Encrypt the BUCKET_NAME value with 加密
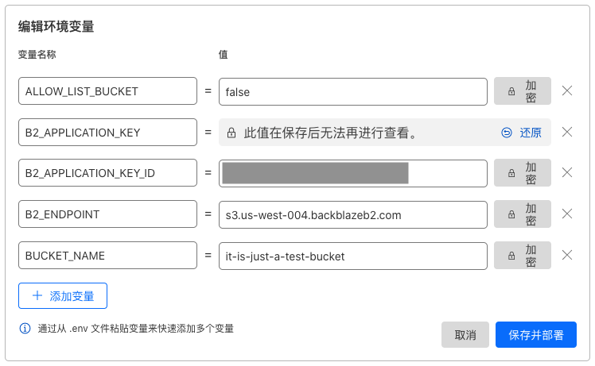595x366 pixels. pyautogui.click(x=522, y=256)
